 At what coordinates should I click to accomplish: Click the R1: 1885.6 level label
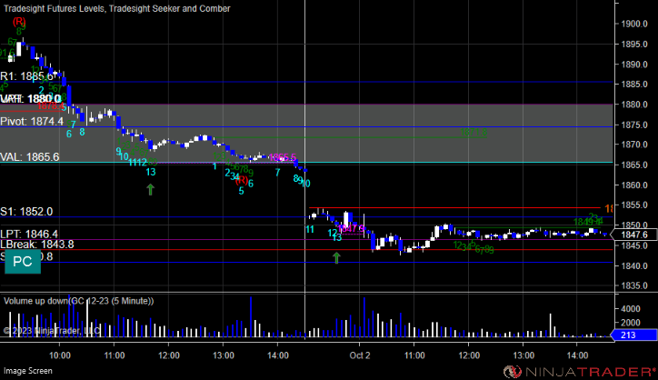click(27, 76)
